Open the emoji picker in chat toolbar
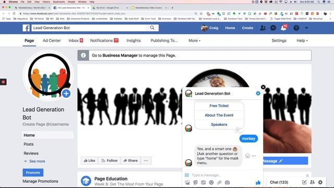The width and height of the screenshot is (334, 188). [x=211, y=182]
